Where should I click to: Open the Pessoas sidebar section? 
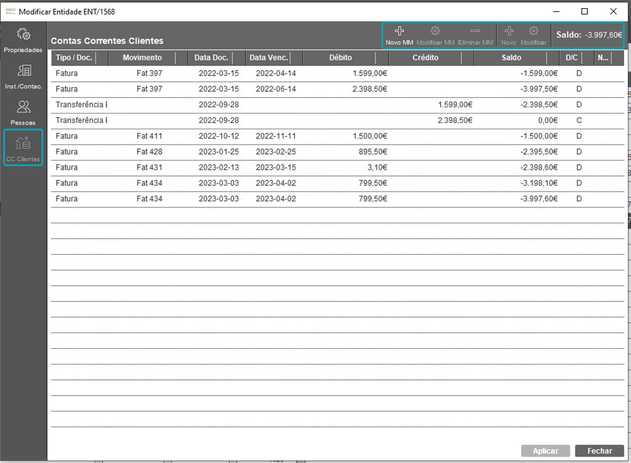(23, 113)
